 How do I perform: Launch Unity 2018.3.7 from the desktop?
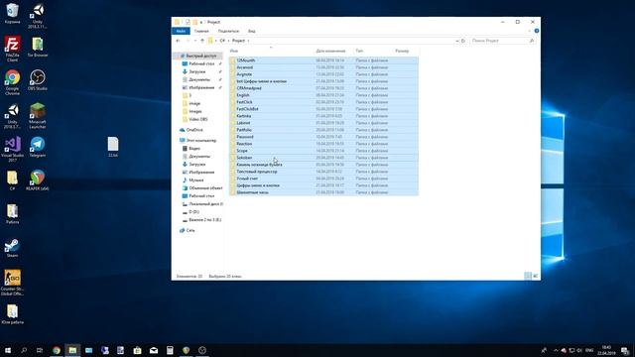click(12, 116)
